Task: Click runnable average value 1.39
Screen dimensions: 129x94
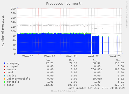Action: 97,82
